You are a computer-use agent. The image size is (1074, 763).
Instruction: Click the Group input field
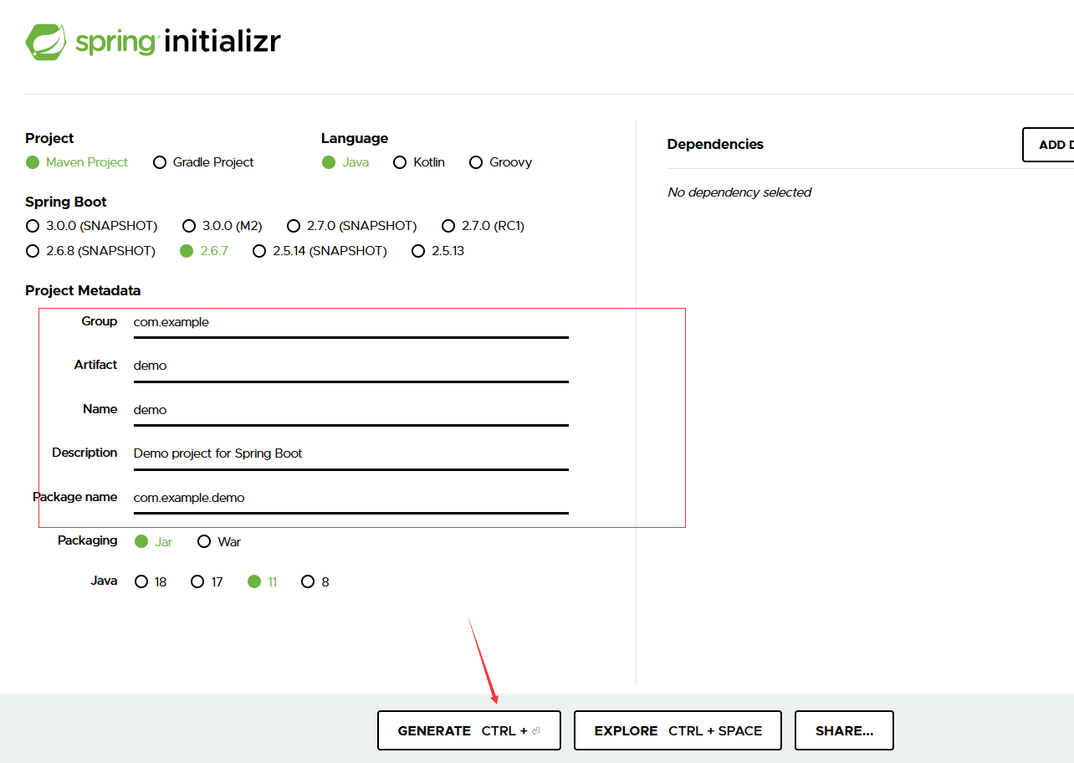351,322
